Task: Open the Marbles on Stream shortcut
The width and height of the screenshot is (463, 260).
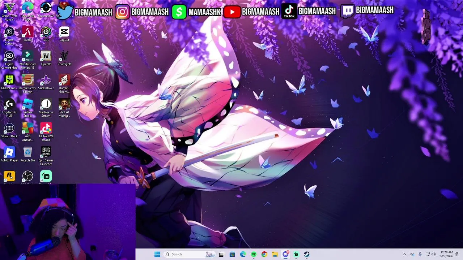Action: pyautogui.click(x=46, y=108)
